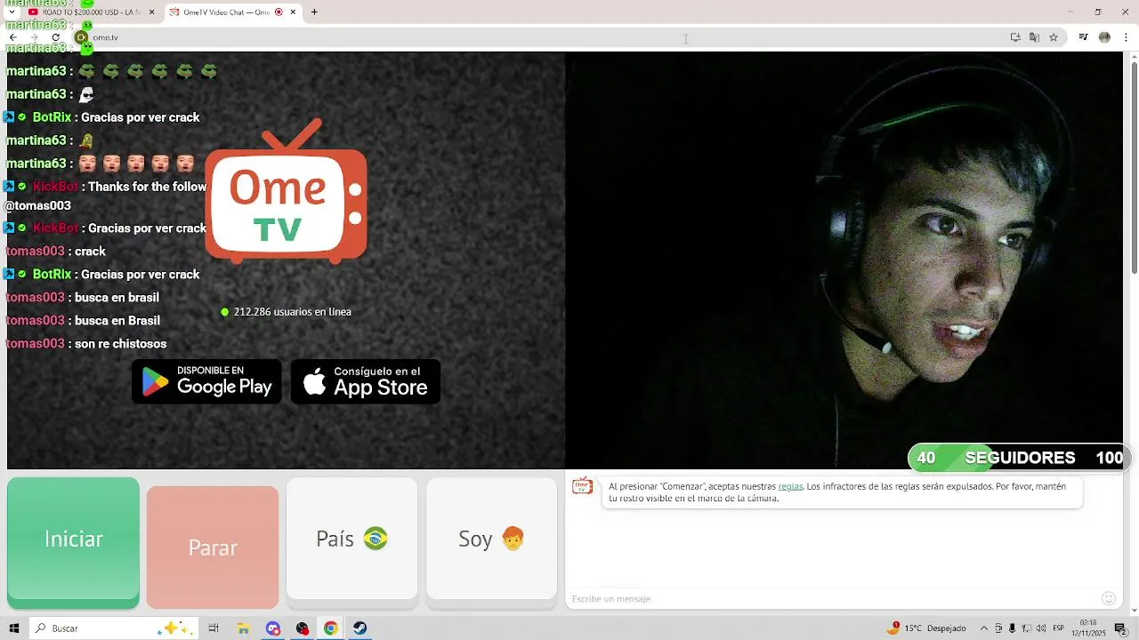Bookmark this page with the star icon
This screenshot has height=640, width=1139.
[1054, 37]
